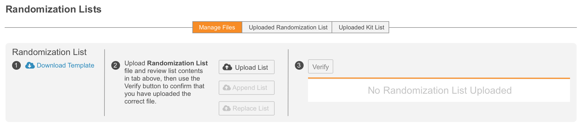Open the Uploaded Kit List tab
The height and width of the screenshot is (128, 581).
[x=361, y=27]
